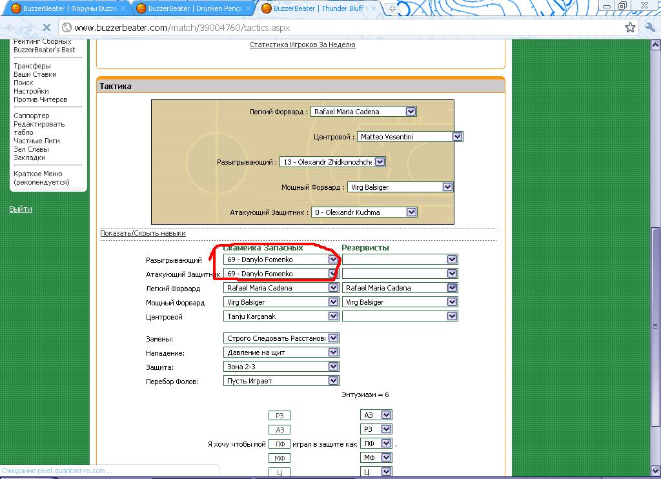661x479 pixels.
Task: Open Краткое Меню (рекомендуется)
Action: 41,178
